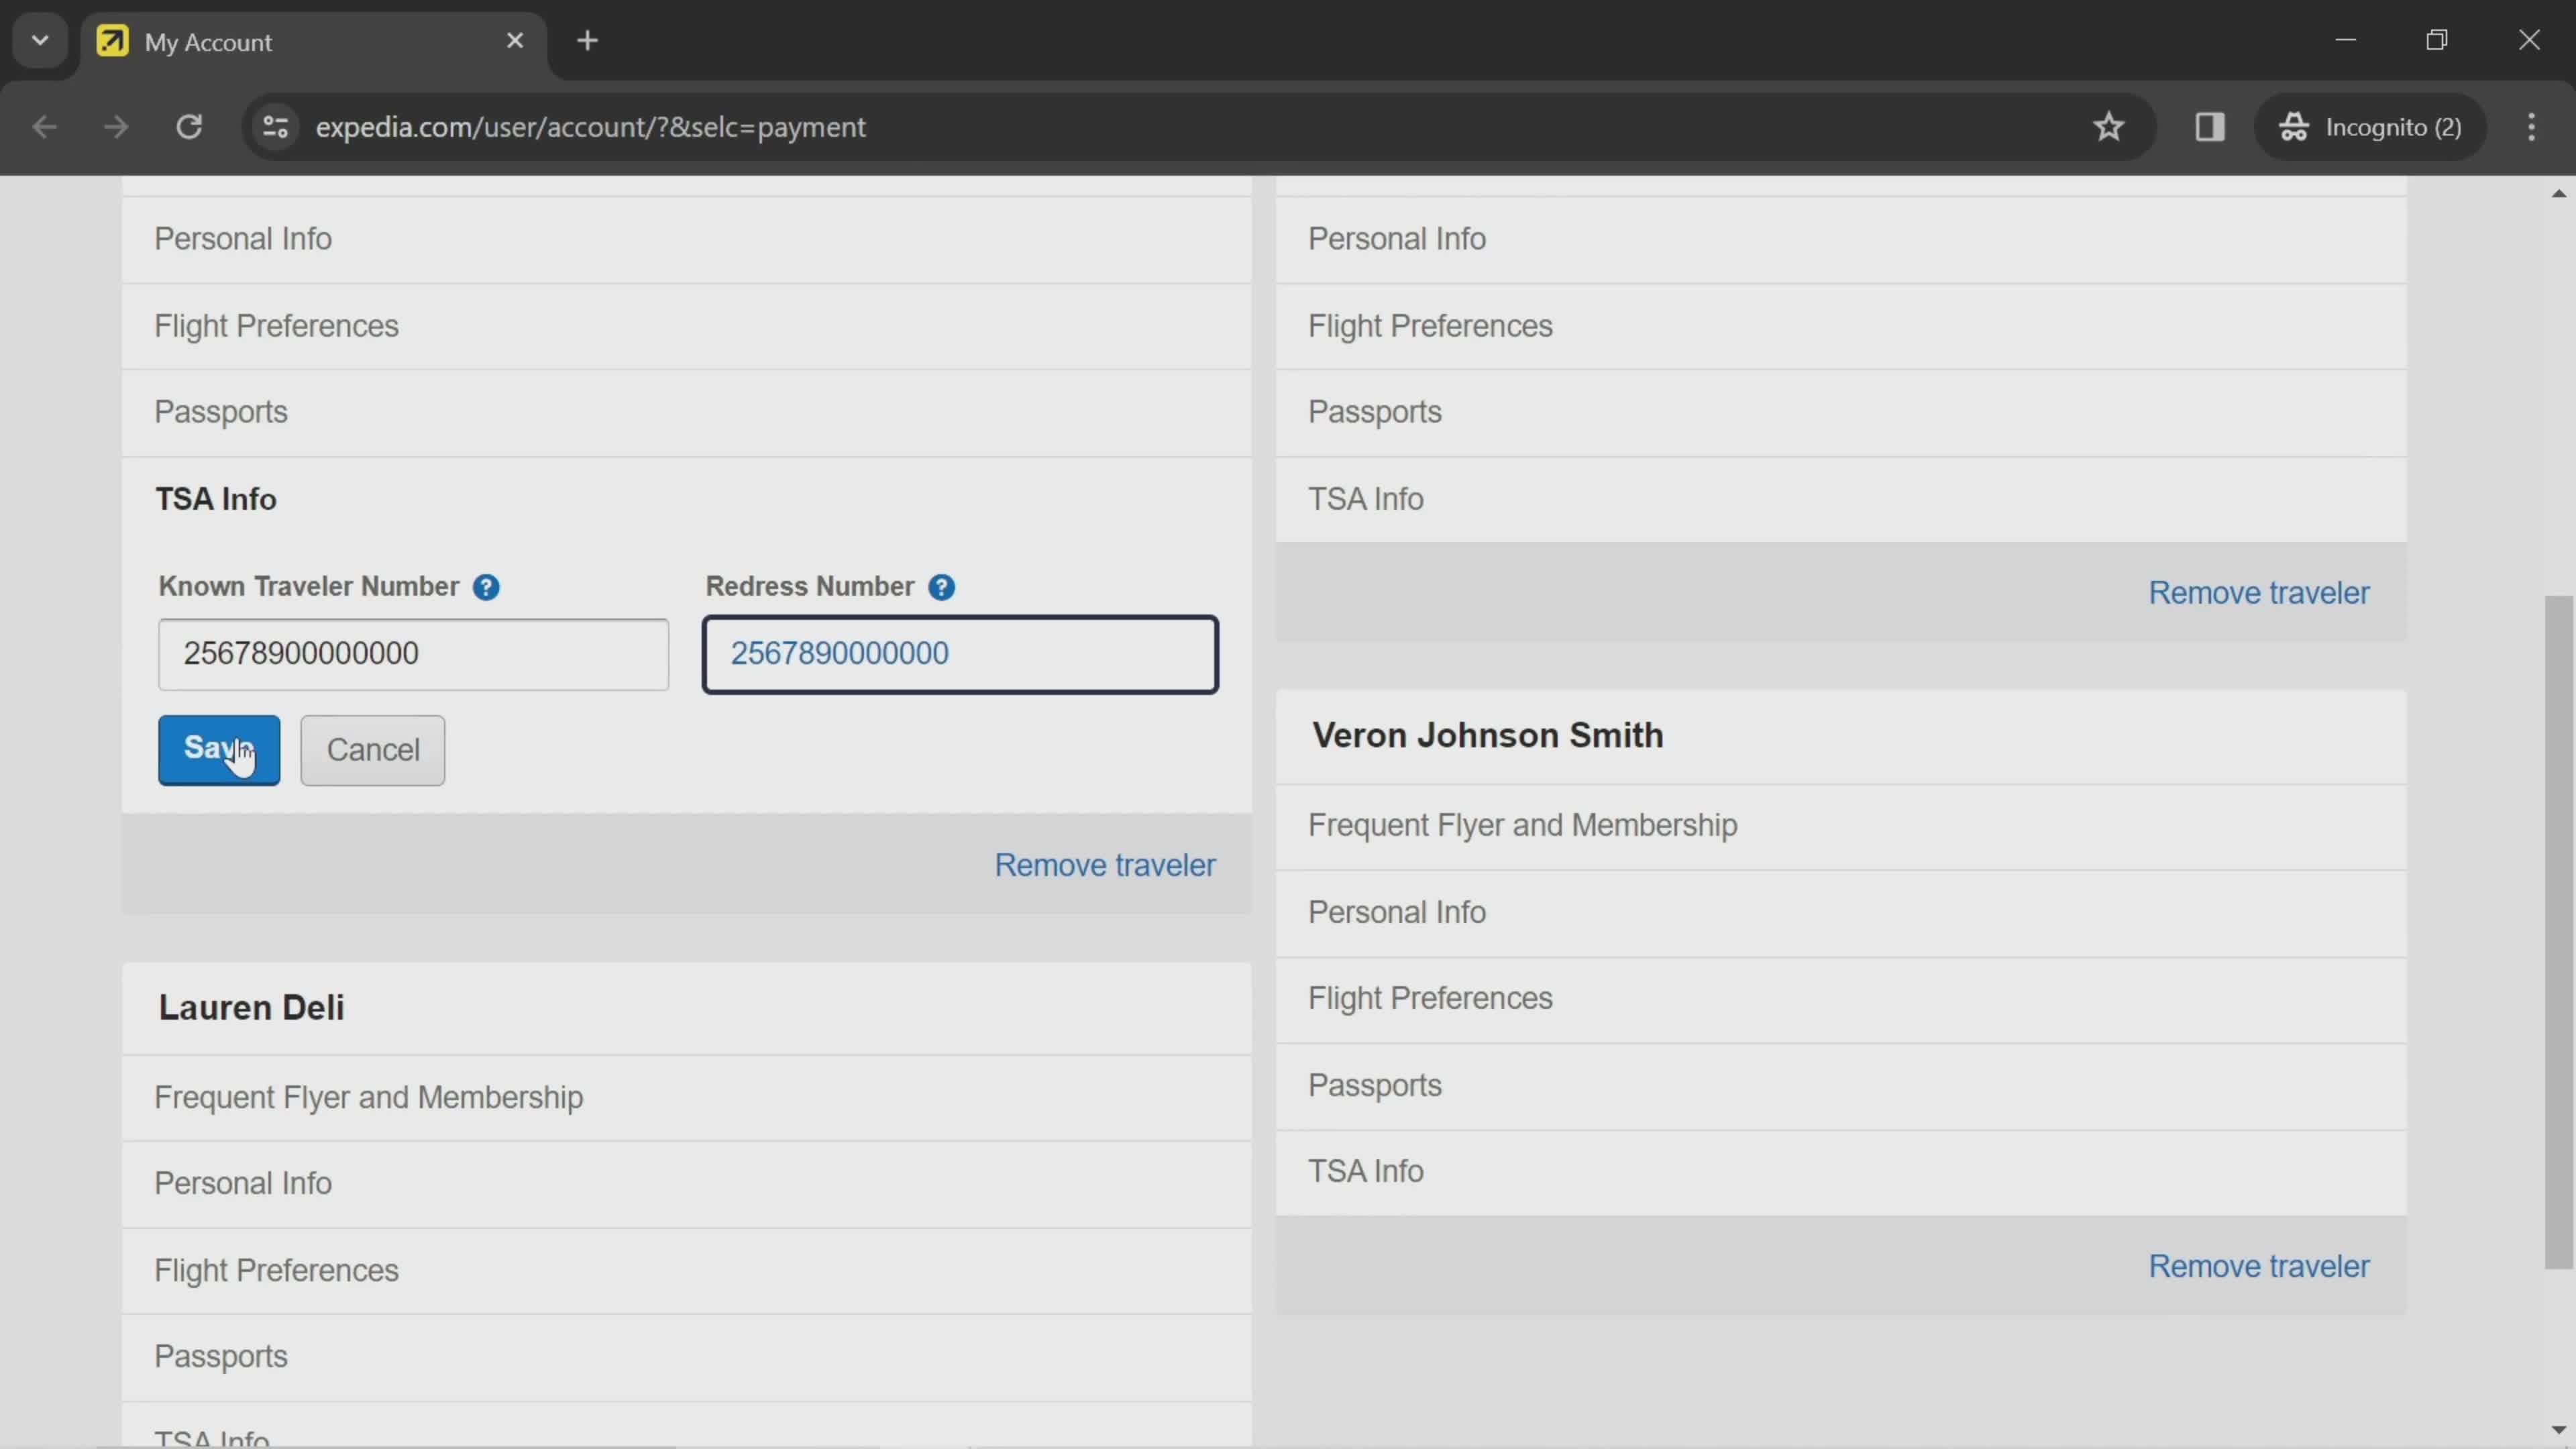Expand Veron Johnson Smith's Frequent Flyer and Membership
Screen dimensions: 2576x1449
click(x=1841, y=826)
